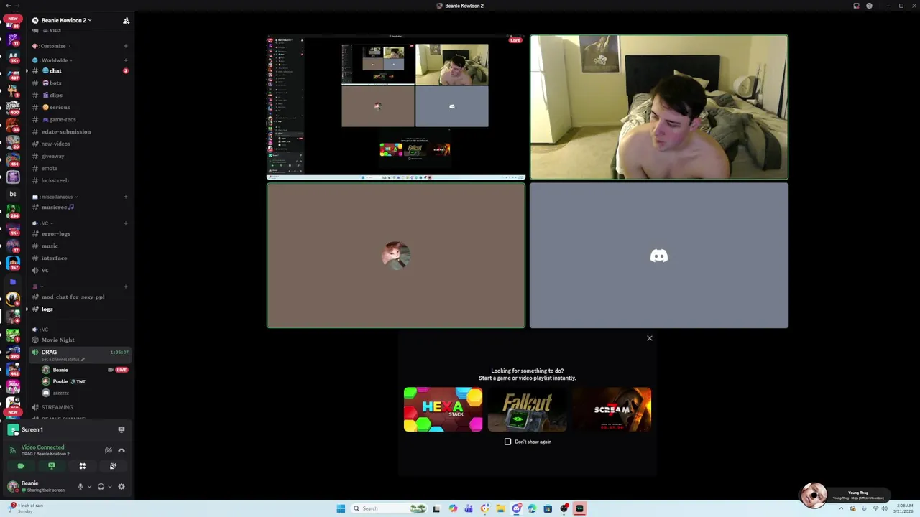Screen dimensions: 920x517
Task: Select Beanie's LIVE badge in the voice list
Action: click(121, 370)
